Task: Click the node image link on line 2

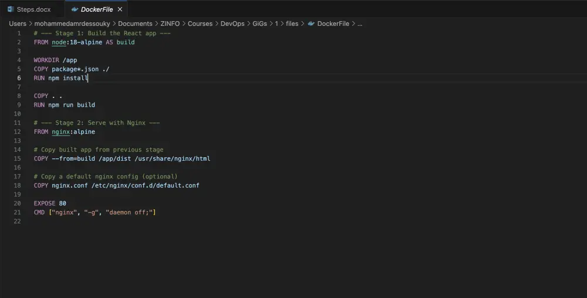Action: [59, 42]
